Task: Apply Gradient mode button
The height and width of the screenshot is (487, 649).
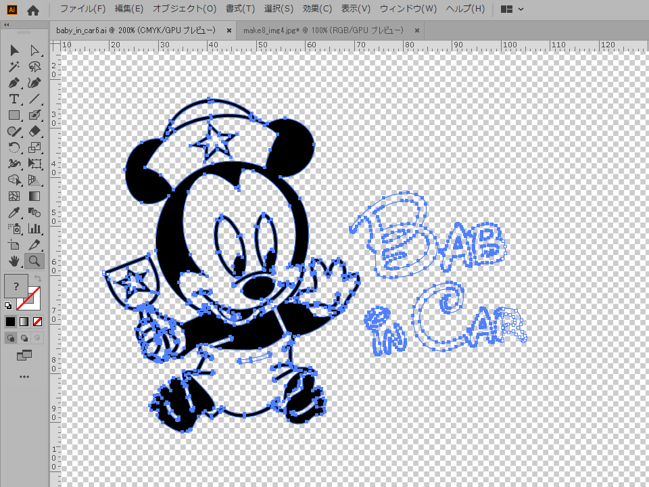Action: pos(24,322)
